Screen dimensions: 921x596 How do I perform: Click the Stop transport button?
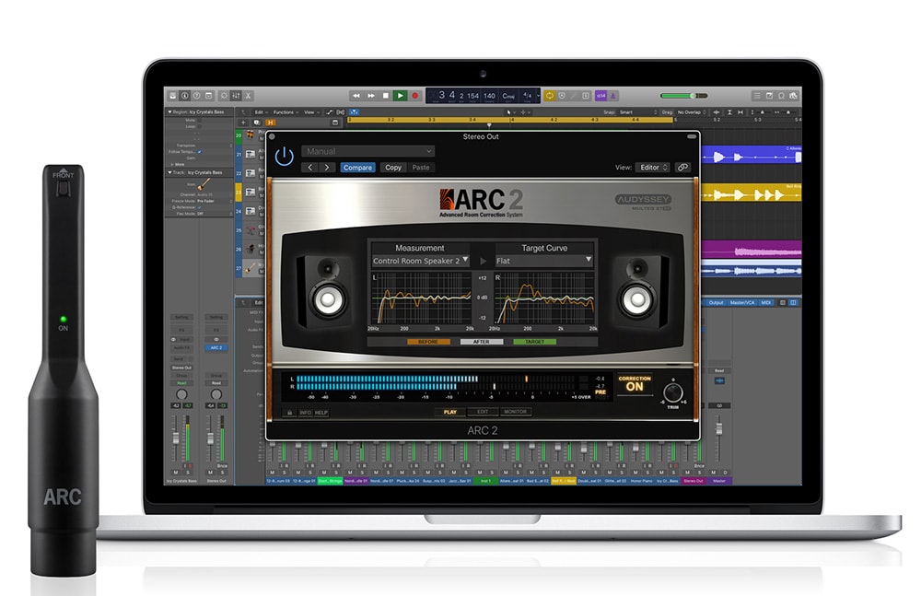click(385, 96)
